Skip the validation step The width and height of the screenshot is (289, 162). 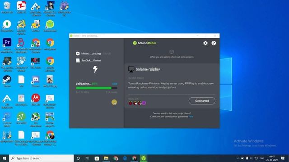point(115,84)
